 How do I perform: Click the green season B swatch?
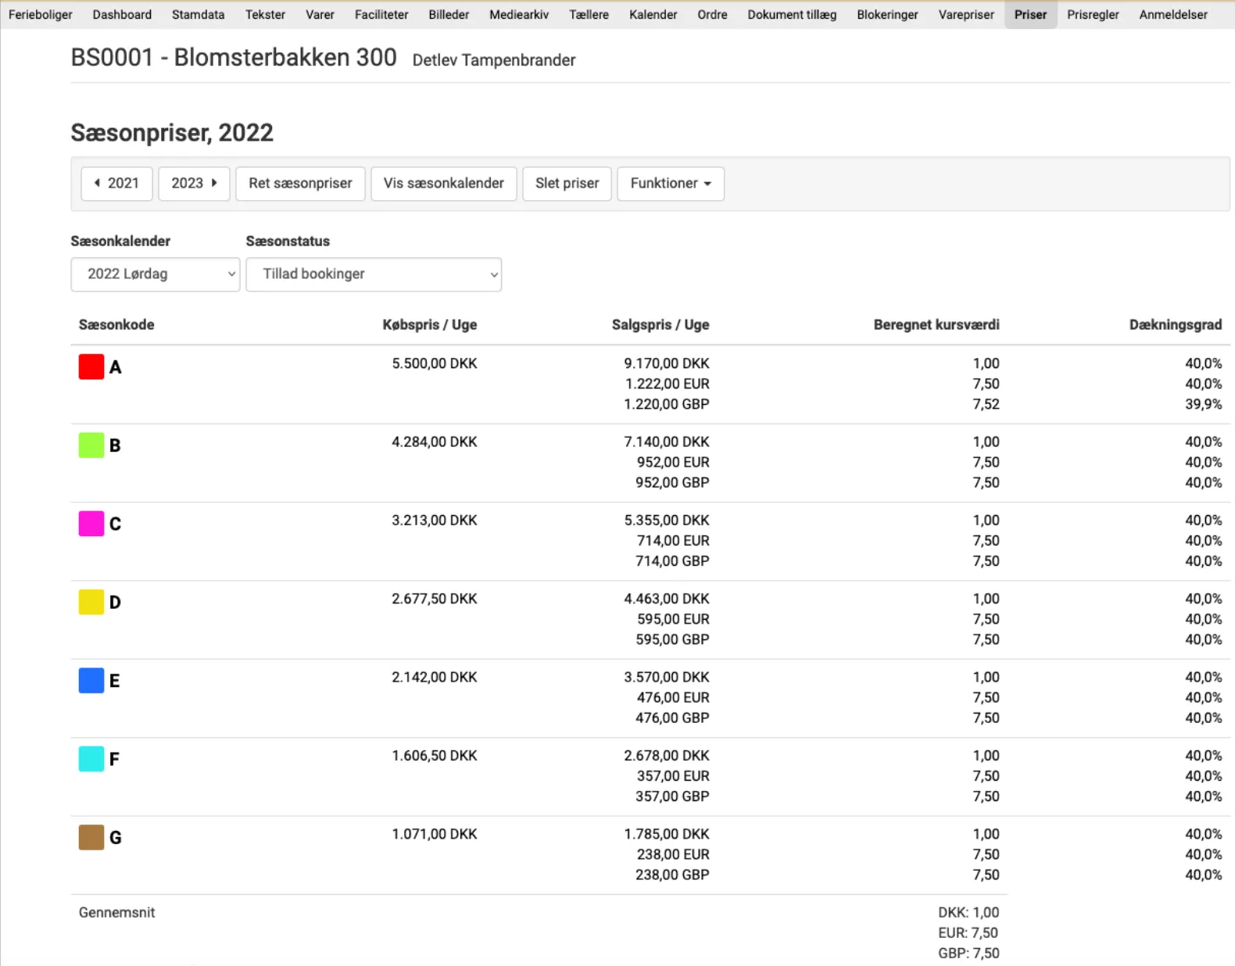pos(91,445)
